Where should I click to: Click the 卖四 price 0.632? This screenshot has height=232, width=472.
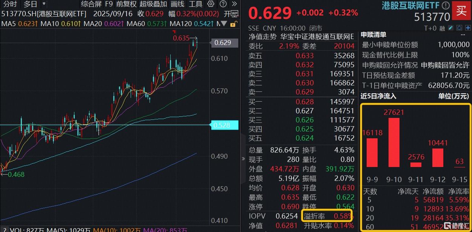305,65
